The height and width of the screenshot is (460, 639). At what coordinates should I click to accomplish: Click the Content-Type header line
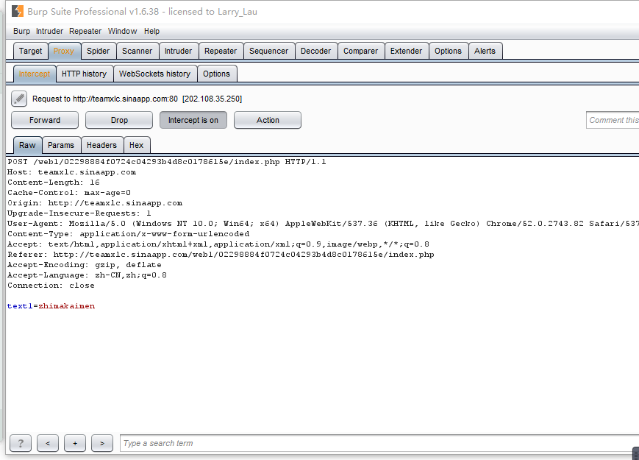pyautogui.click(x=129, y=233)
